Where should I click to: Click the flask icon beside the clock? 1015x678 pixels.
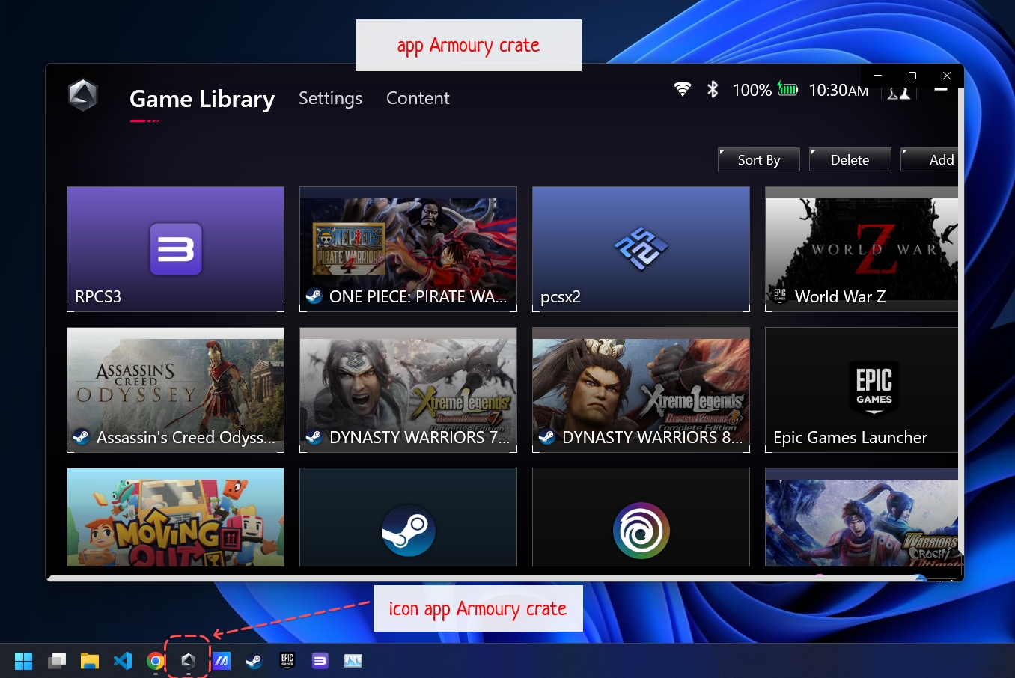pos(899,92)
